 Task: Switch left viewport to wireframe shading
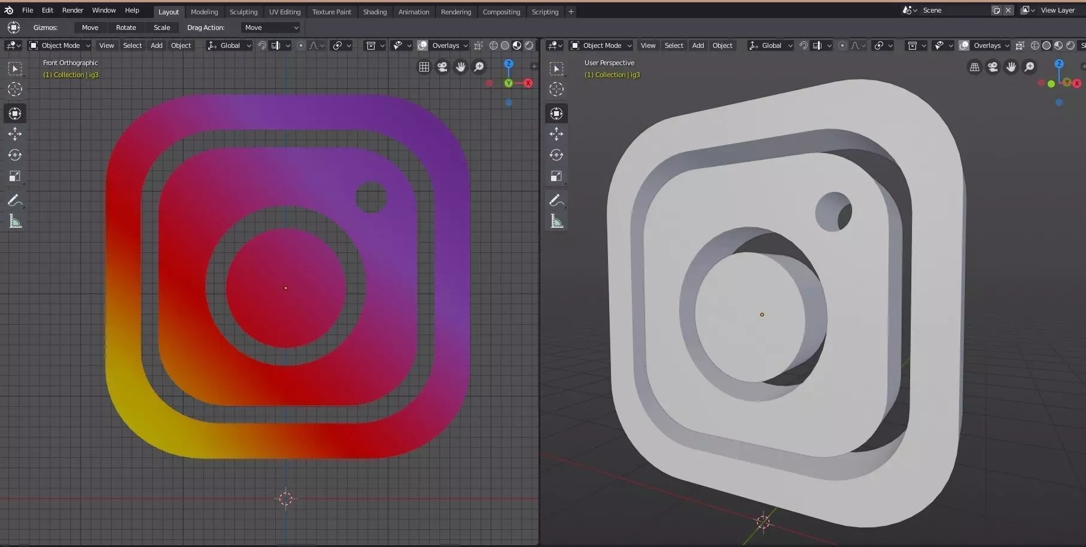(x=494, y=45)
